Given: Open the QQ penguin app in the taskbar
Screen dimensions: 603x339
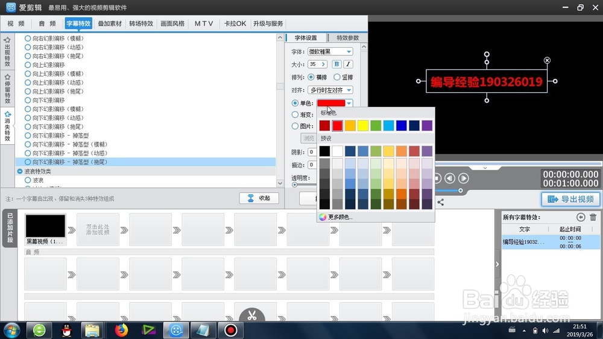Looking at the screenshot, I should pyautogui.click(x=66, y=330).
